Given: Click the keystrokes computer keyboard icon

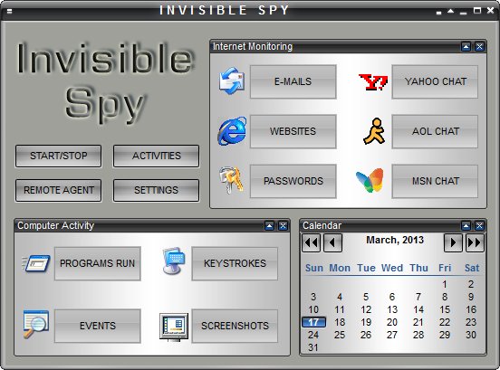Looking at the screenshot, I should coord(174,261).
